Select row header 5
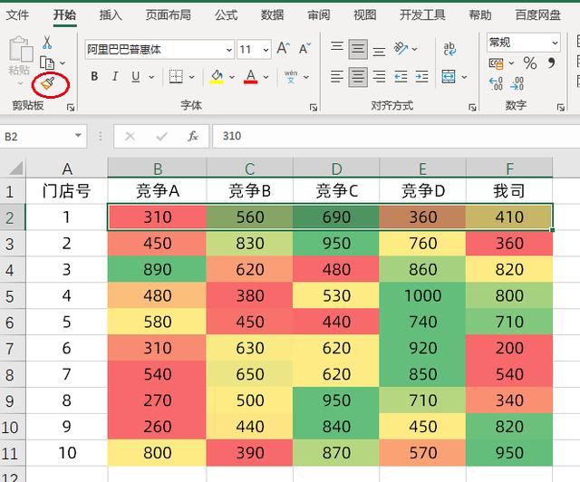This screenshot has width=580, height=482. pos(12,295)
